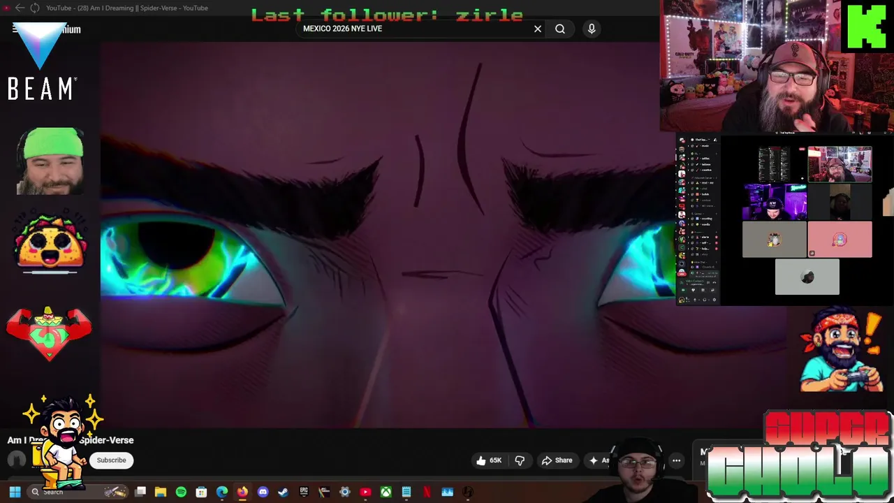
Task: Select the pink avatar tile in Discord call
Action: click(840, 240)
